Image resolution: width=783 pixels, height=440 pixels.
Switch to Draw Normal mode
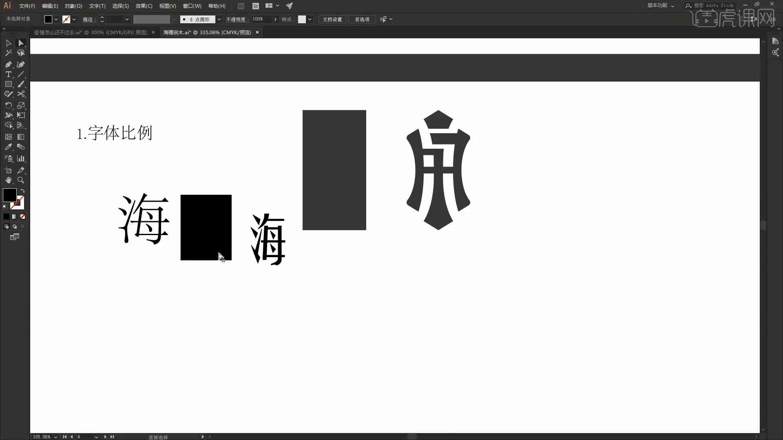click(6, 227)
